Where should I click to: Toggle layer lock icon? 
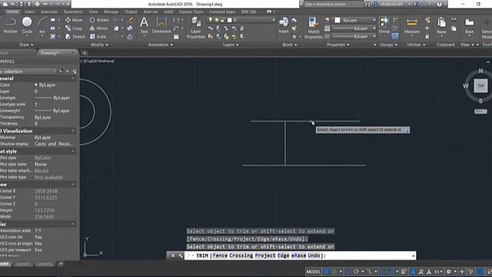[222, 20]
